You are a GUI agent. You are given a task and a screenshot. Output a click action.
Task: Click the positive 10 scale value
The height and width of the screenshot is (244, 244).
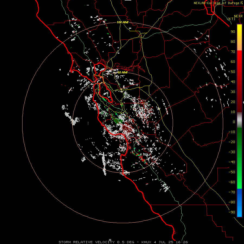(x=233, y=112)
